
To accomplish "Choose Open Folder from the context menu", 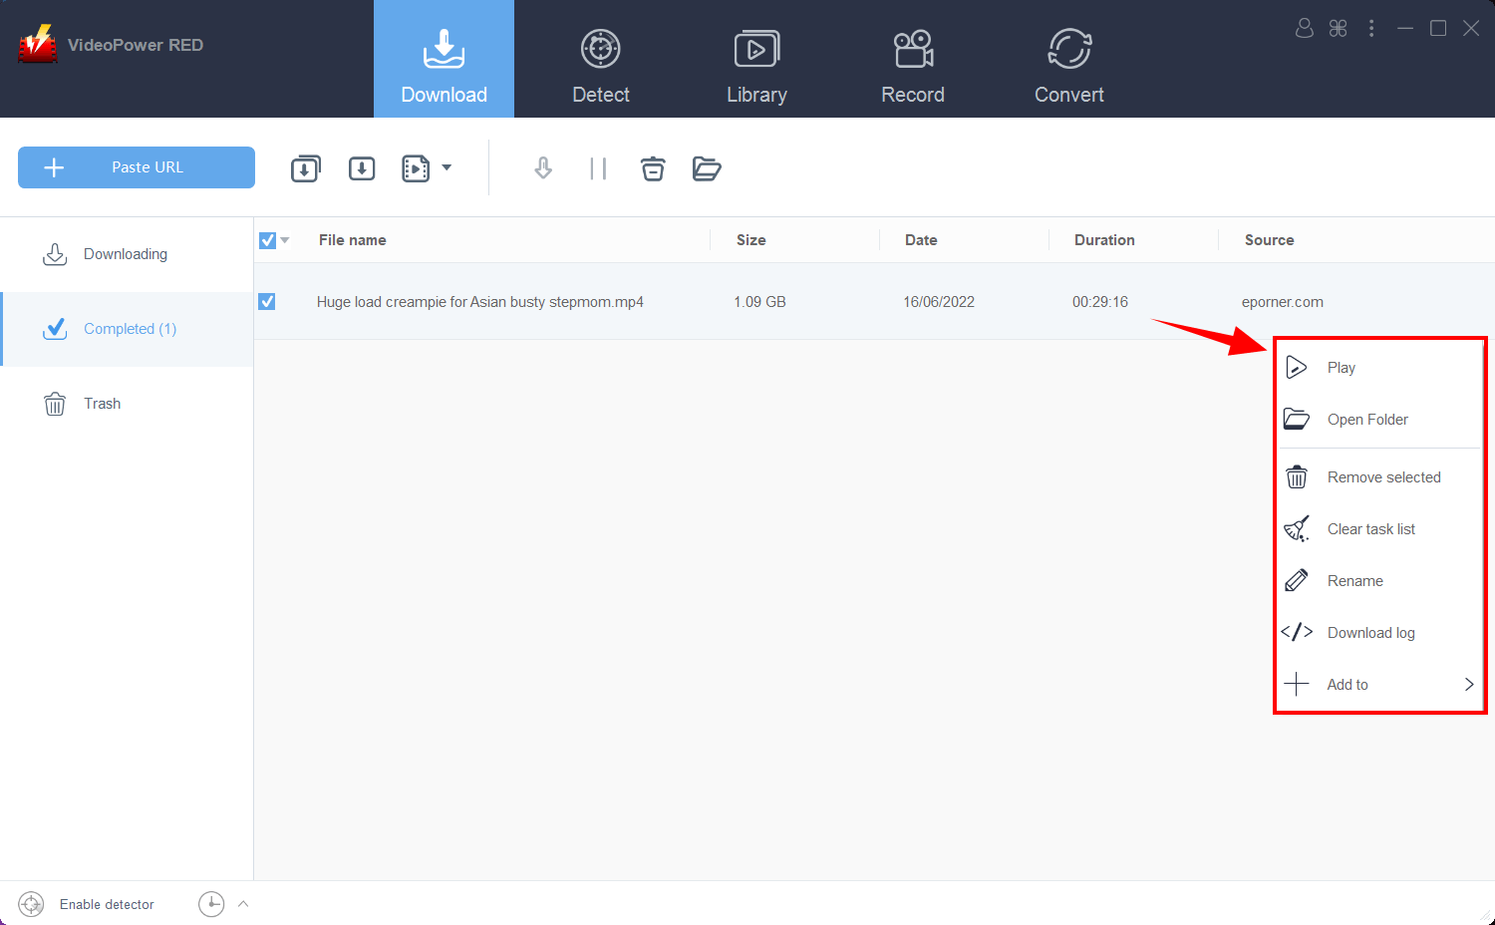I will 1380,420.
